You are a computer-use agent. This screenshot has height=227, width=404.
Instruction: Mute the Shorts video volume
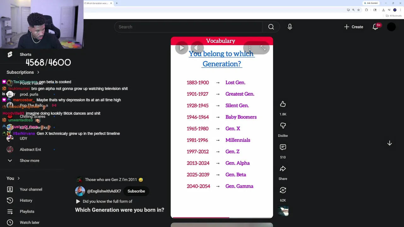[197, 48]
